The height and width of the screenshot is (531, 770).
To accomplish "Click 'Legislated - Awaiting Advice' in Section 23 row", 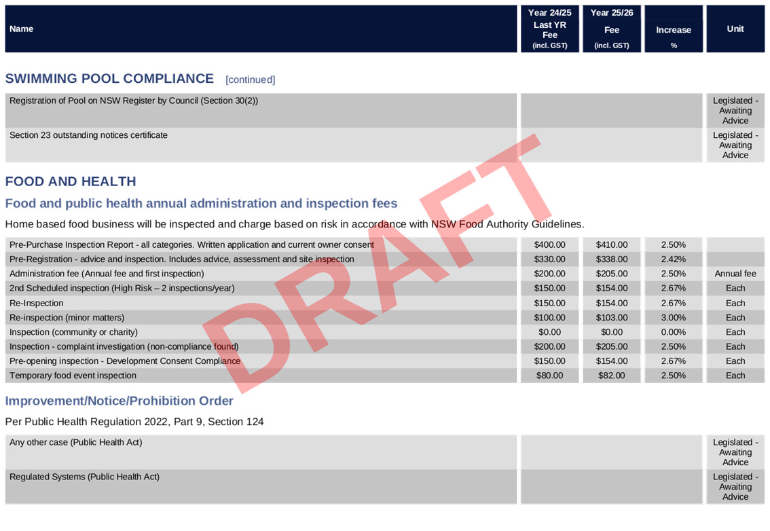I will coord(735,145).
